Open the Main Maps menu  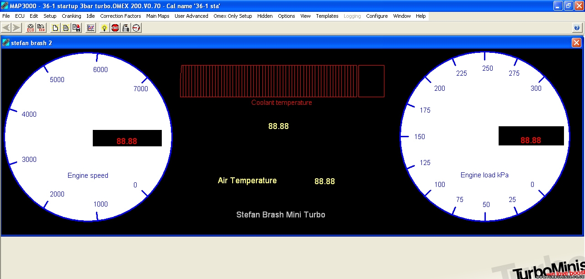(158, 16)
